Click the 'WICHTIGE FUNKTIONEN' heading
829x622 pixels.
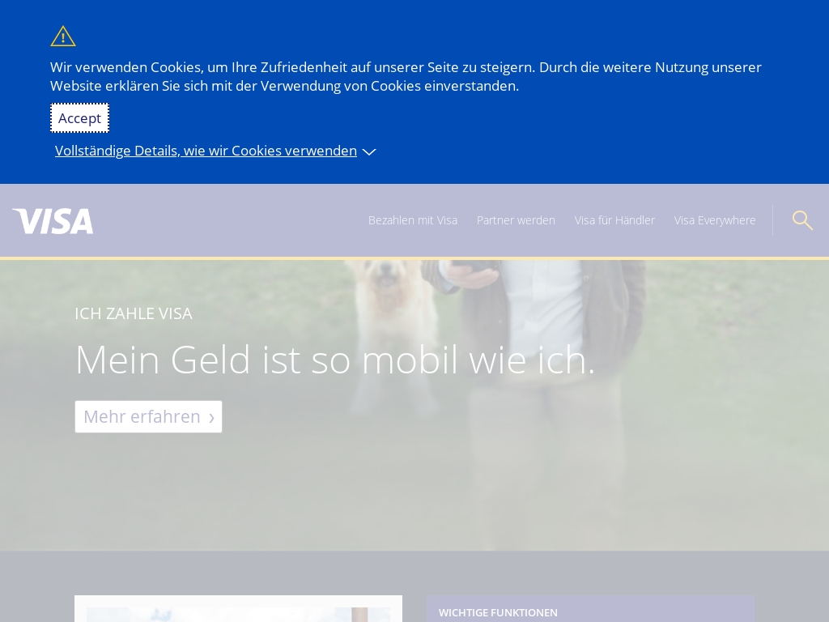coord(498,612)
